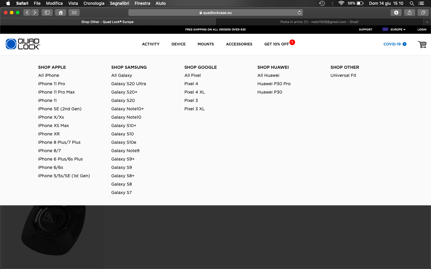Viewport: 431px width, 269px height.
Task: Click the red notification badge on Get 10% Off
Action: [292, 42]
